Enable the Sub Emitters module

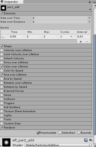point(2,107)
